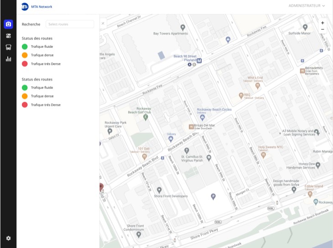Click the Rockaway Beach Golf Club marker

coord(146,117)
